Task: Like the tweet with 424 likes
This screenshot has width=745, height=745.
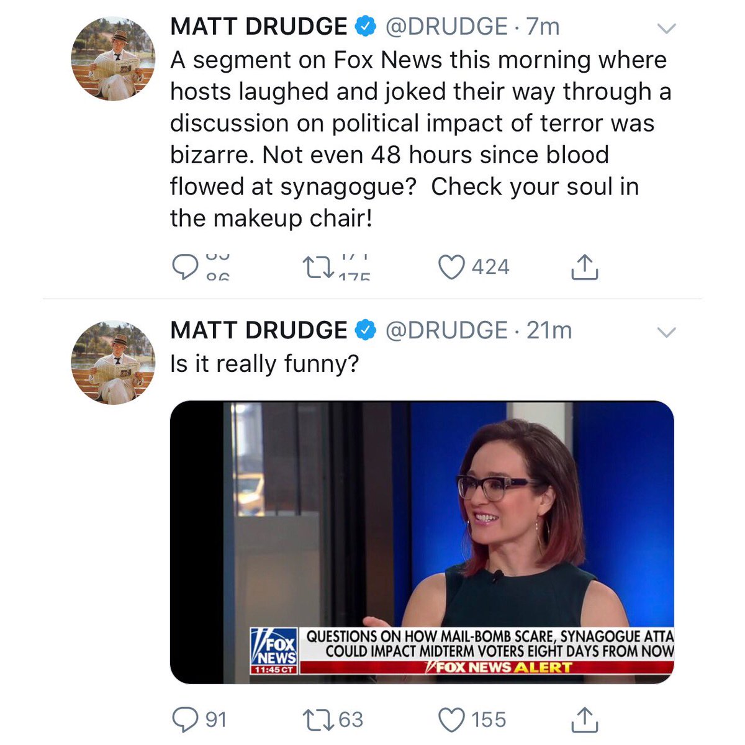Action: 451,267
